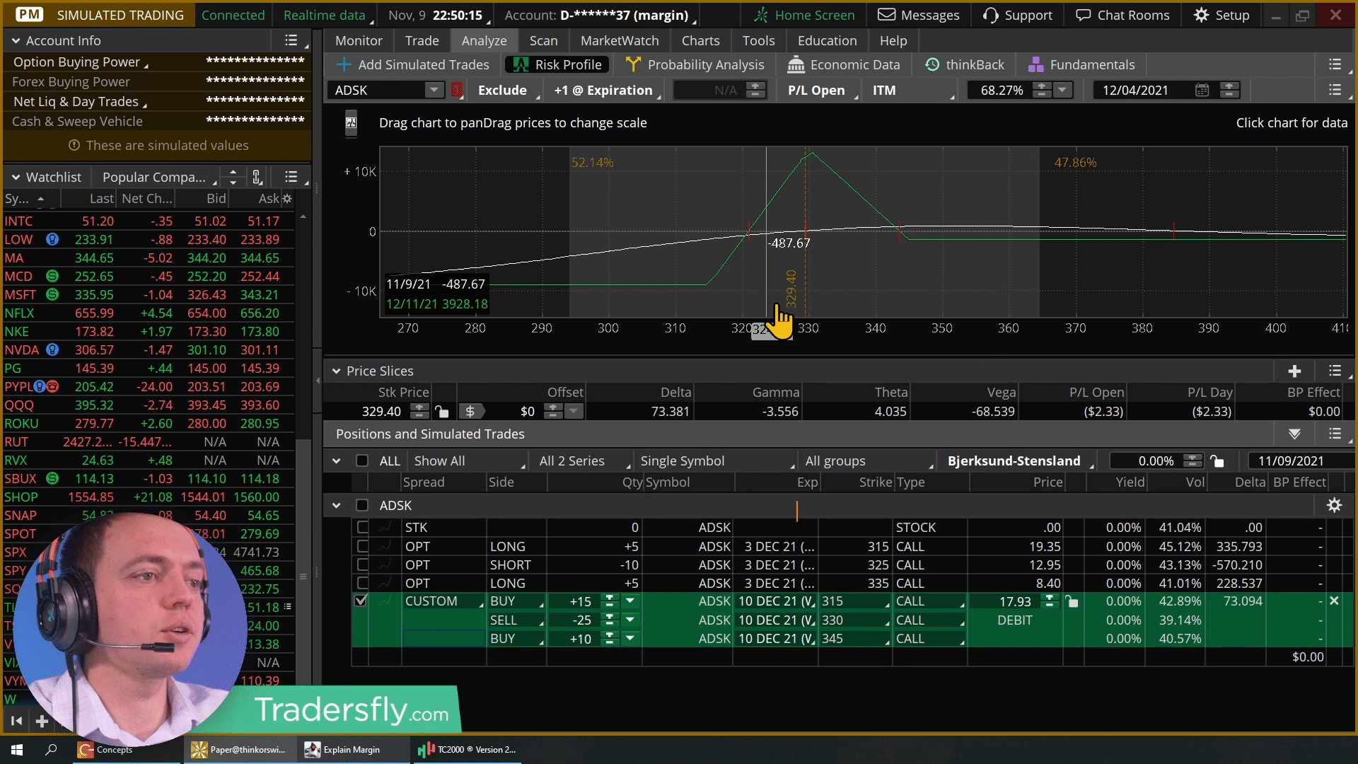Click the watchlist columns gear icon
This screenshot has width=1358, height=764.
tap(286, 199)
